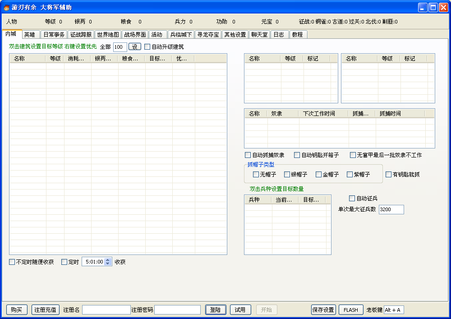
Task: Maximize the 大将军辅助 window
Action: (x=433, y=8)
